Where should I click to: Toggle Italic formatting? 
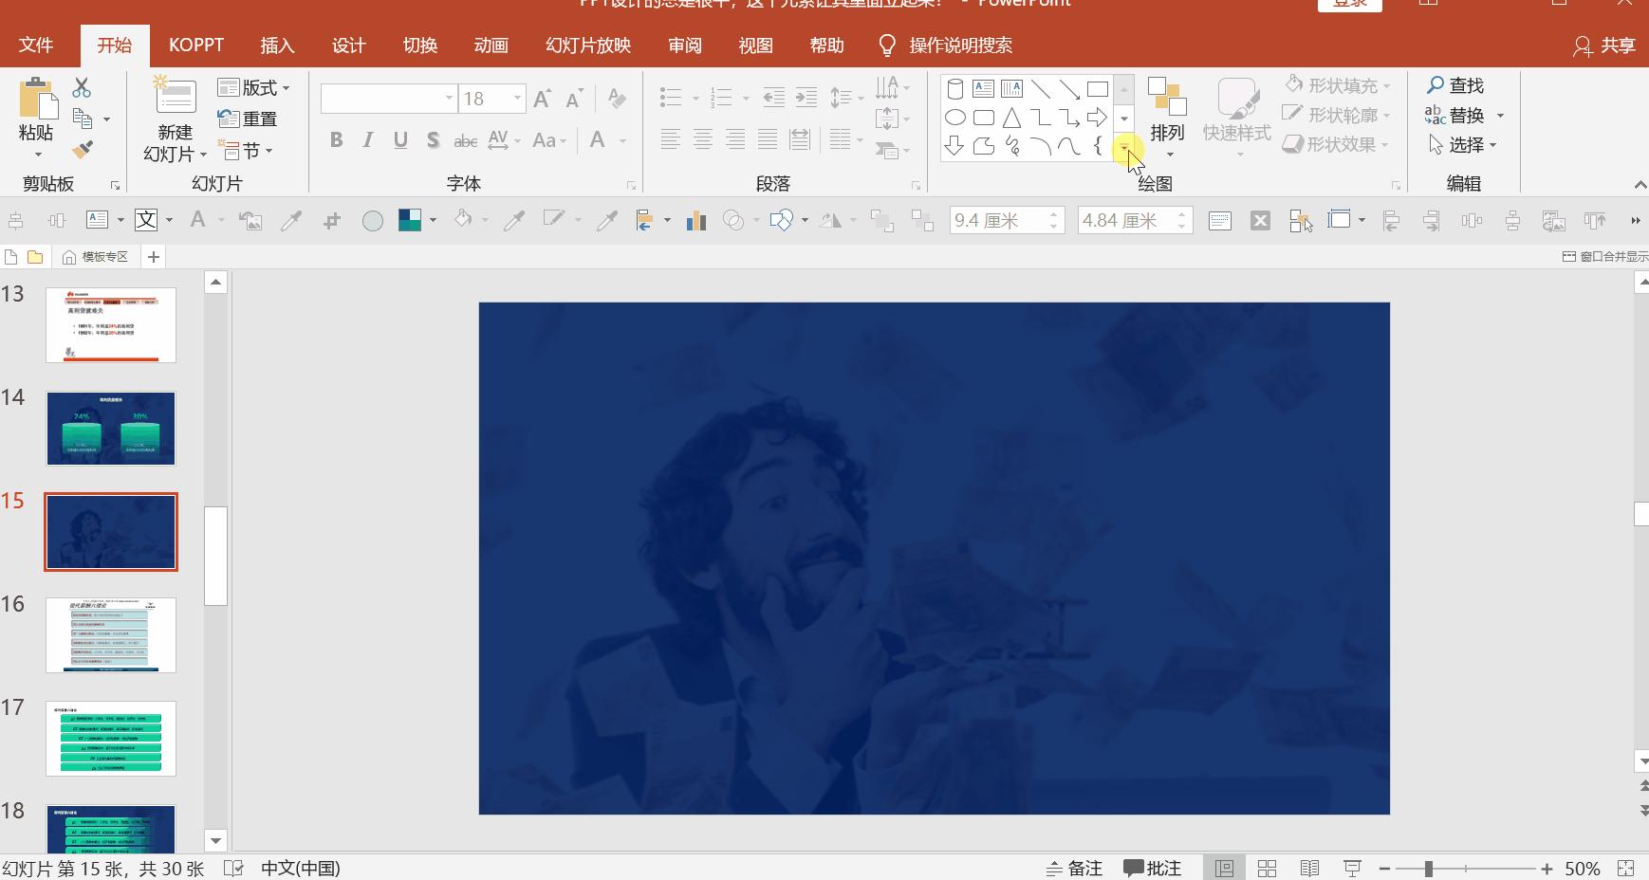tap(368, 140)
